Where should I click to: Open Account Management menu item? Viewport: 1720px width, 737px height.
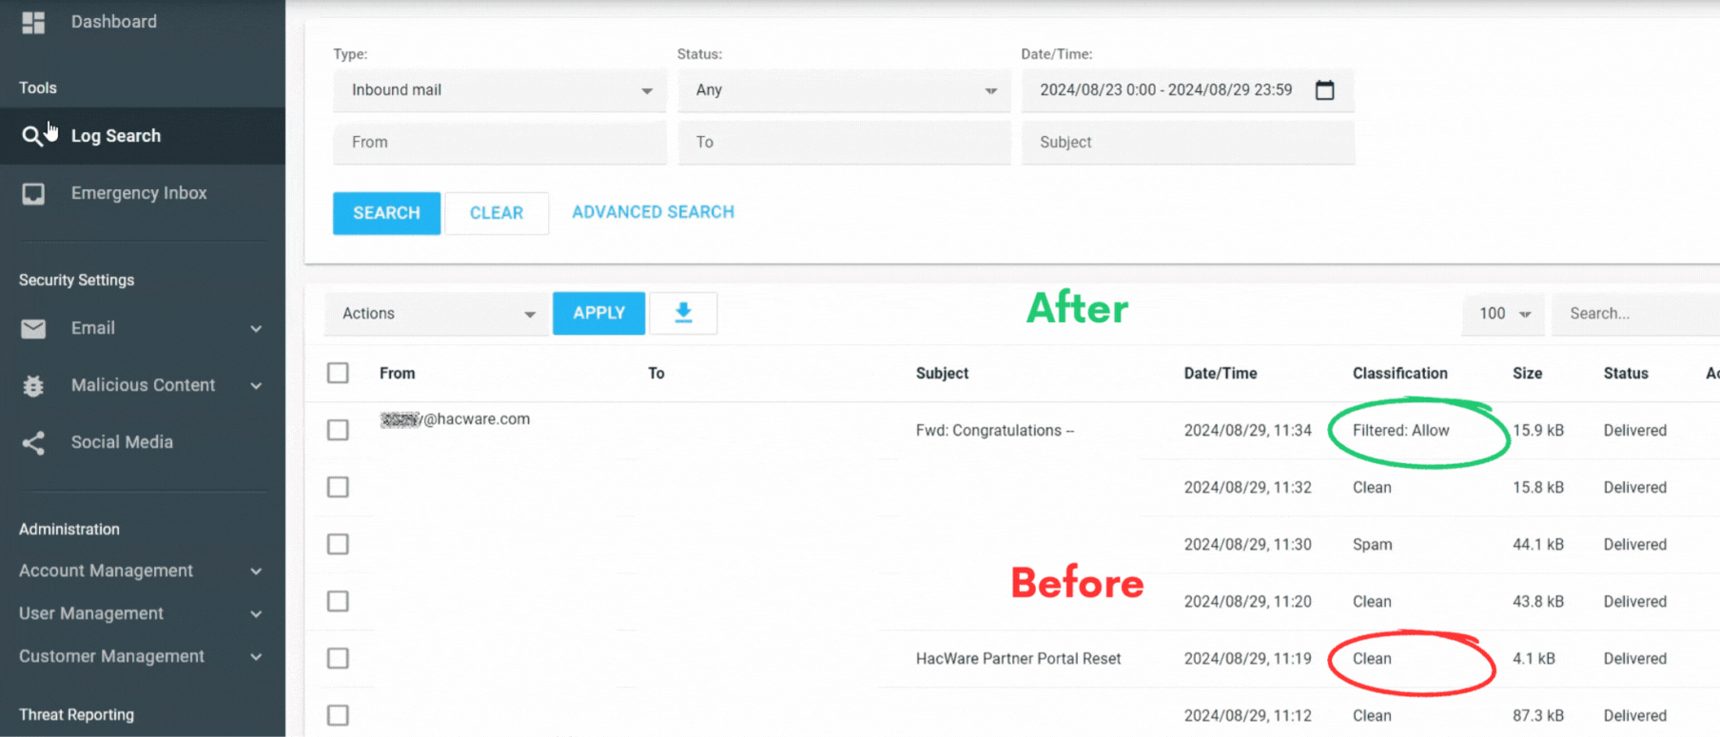pyautogui.click(x=106, y=571)
